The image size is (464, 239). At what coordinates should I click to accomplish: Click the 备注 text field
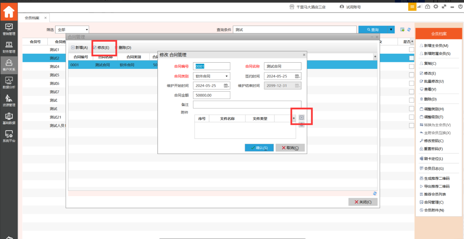pyautogui.click(x=247, y=105)
